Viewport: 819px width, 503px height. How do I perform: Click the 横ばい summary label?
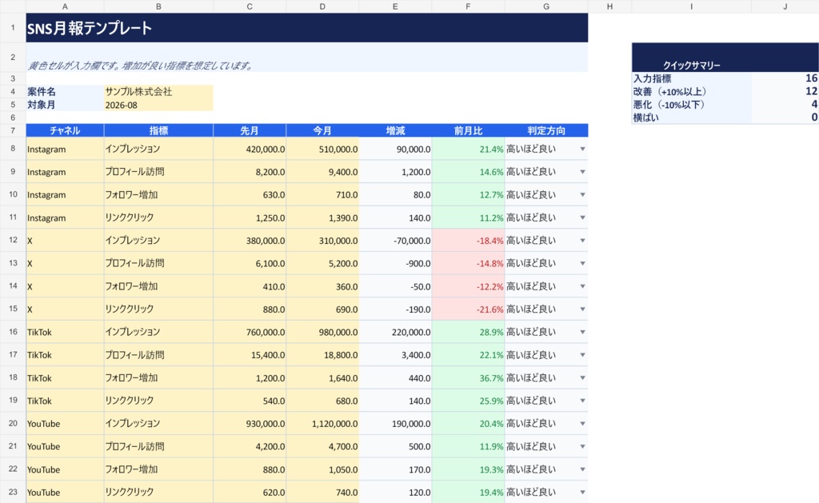(x=692, y=118)
